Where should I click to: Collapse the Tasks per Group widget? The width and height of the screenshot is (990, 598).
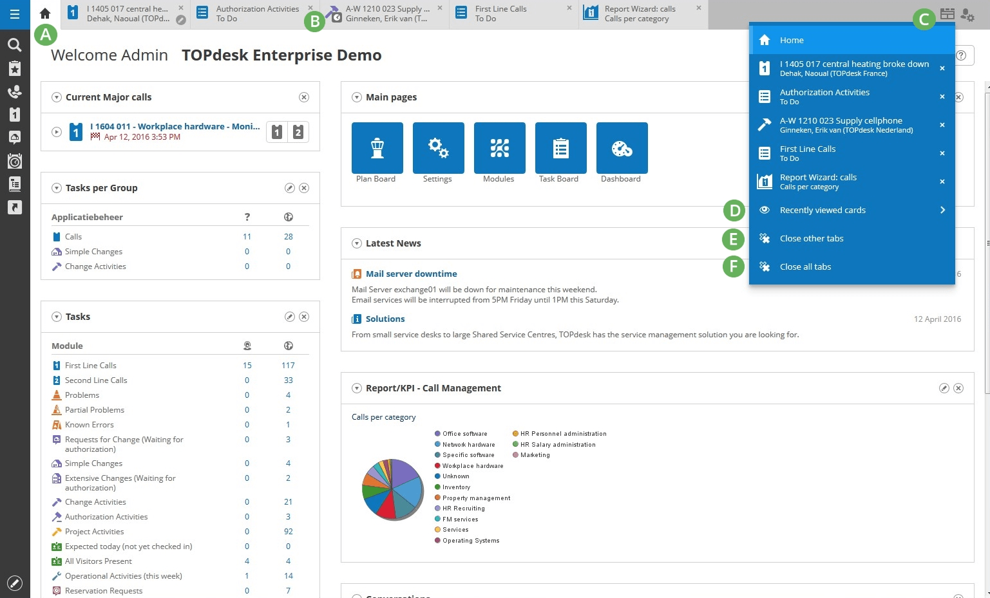[57, 188]
